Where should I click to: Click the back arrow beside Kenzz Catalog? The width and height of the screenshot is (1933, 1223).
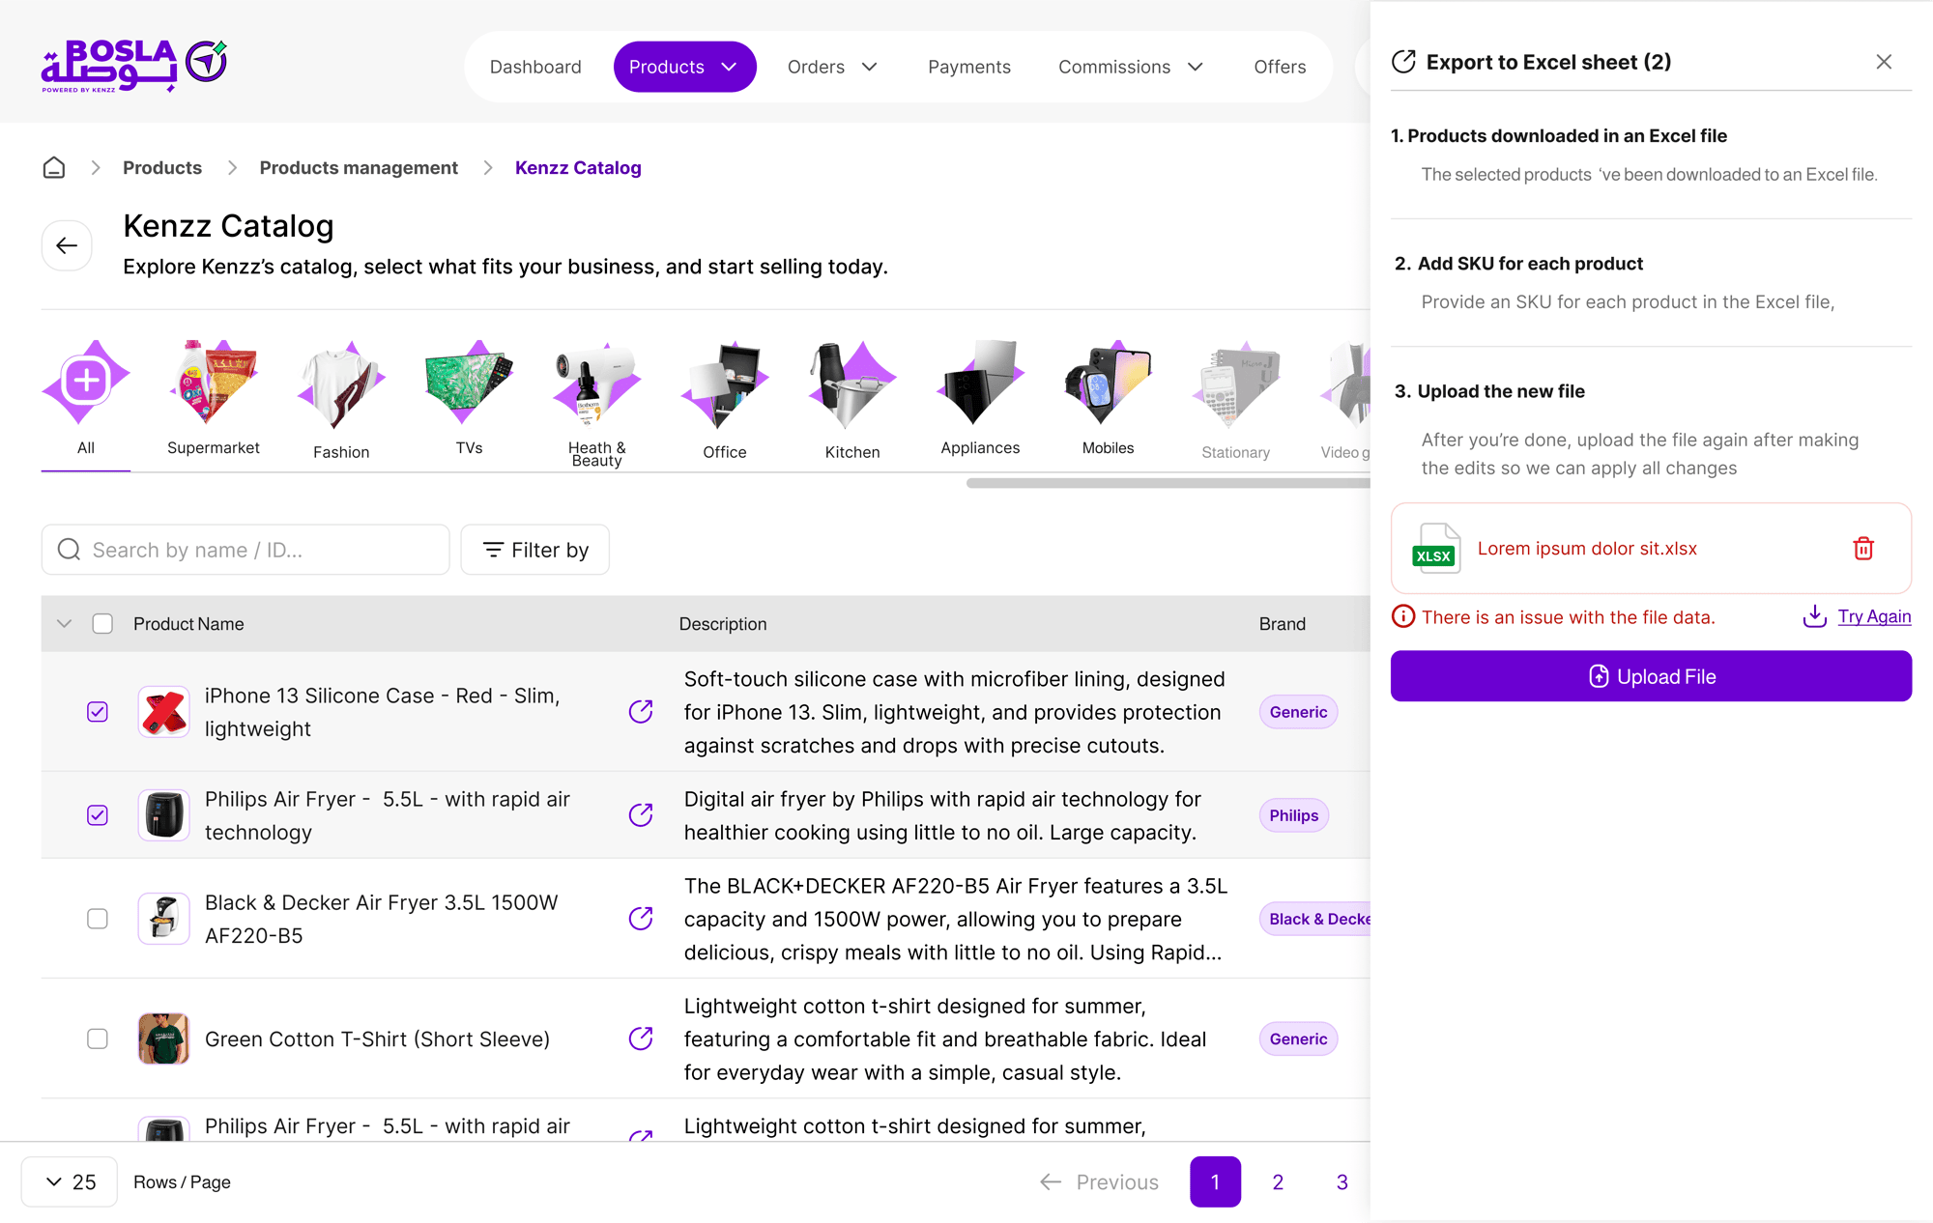(x=67, y=245)
